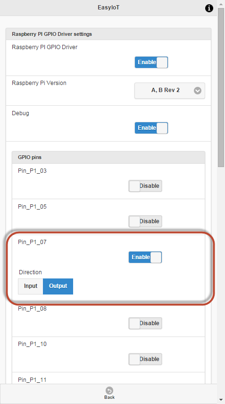Click the GPIO pins section header
Viewport: 225px width, 404px height.
pyautogui.click(x=108, y=158)
